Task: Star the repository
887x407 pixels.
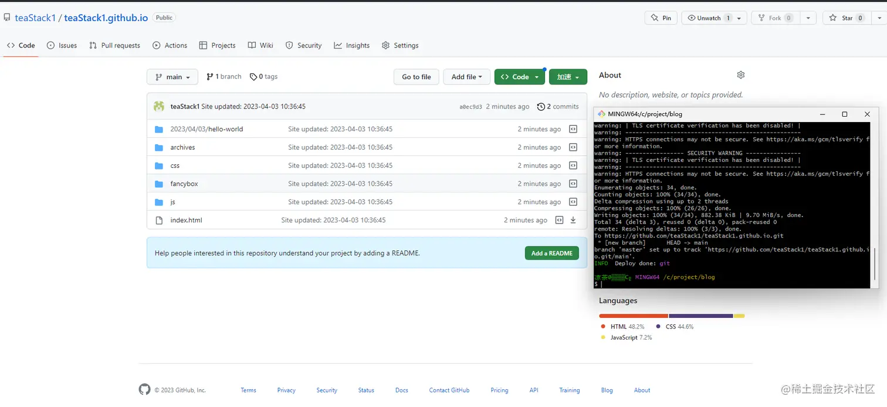Action: click(x=847, y=18)
